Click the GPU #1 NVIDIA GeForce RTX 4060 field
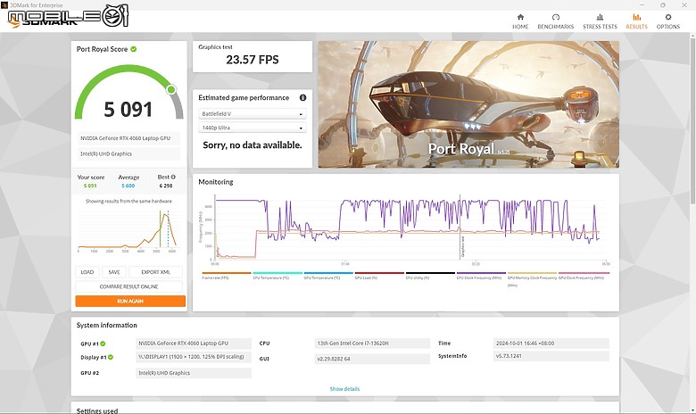The height and width of the screenshot is (414, 696). tap(194, 344)
